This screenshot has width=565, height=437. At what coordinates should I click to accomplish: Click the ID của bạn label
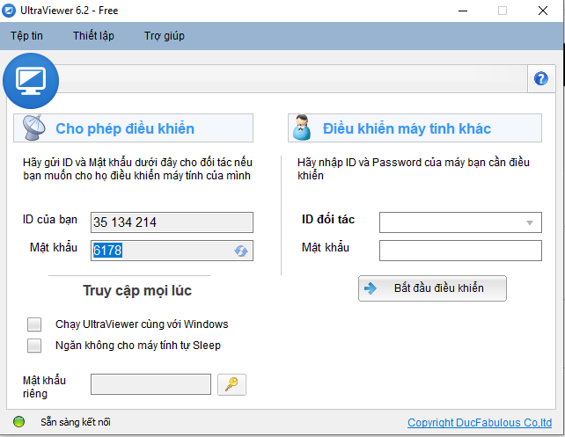(x=50, y=219)
